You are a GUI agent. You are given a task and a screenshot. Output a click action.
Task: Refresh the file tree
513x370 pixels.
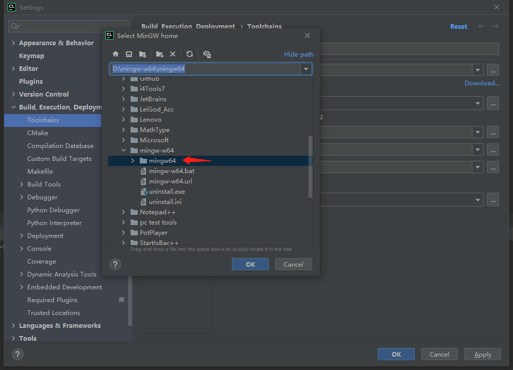pos(190,54)
